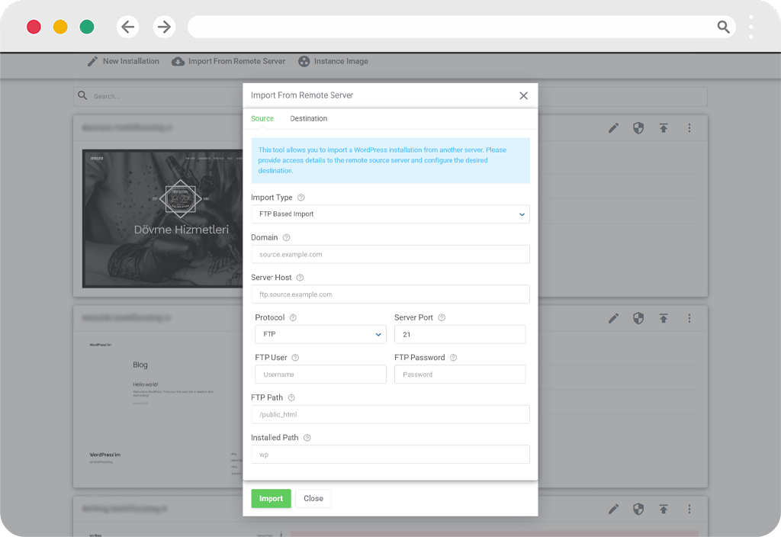The image size is (781, 537).
Task: Open the Protocol FTP dropdown
Action: coord(321,334)
